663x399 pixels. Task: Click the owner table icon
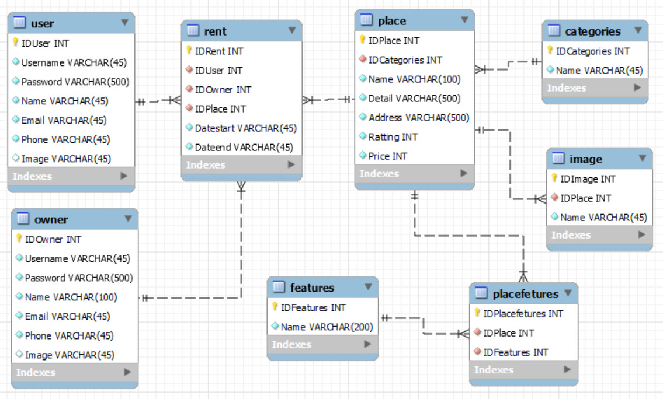pos(23,219)
